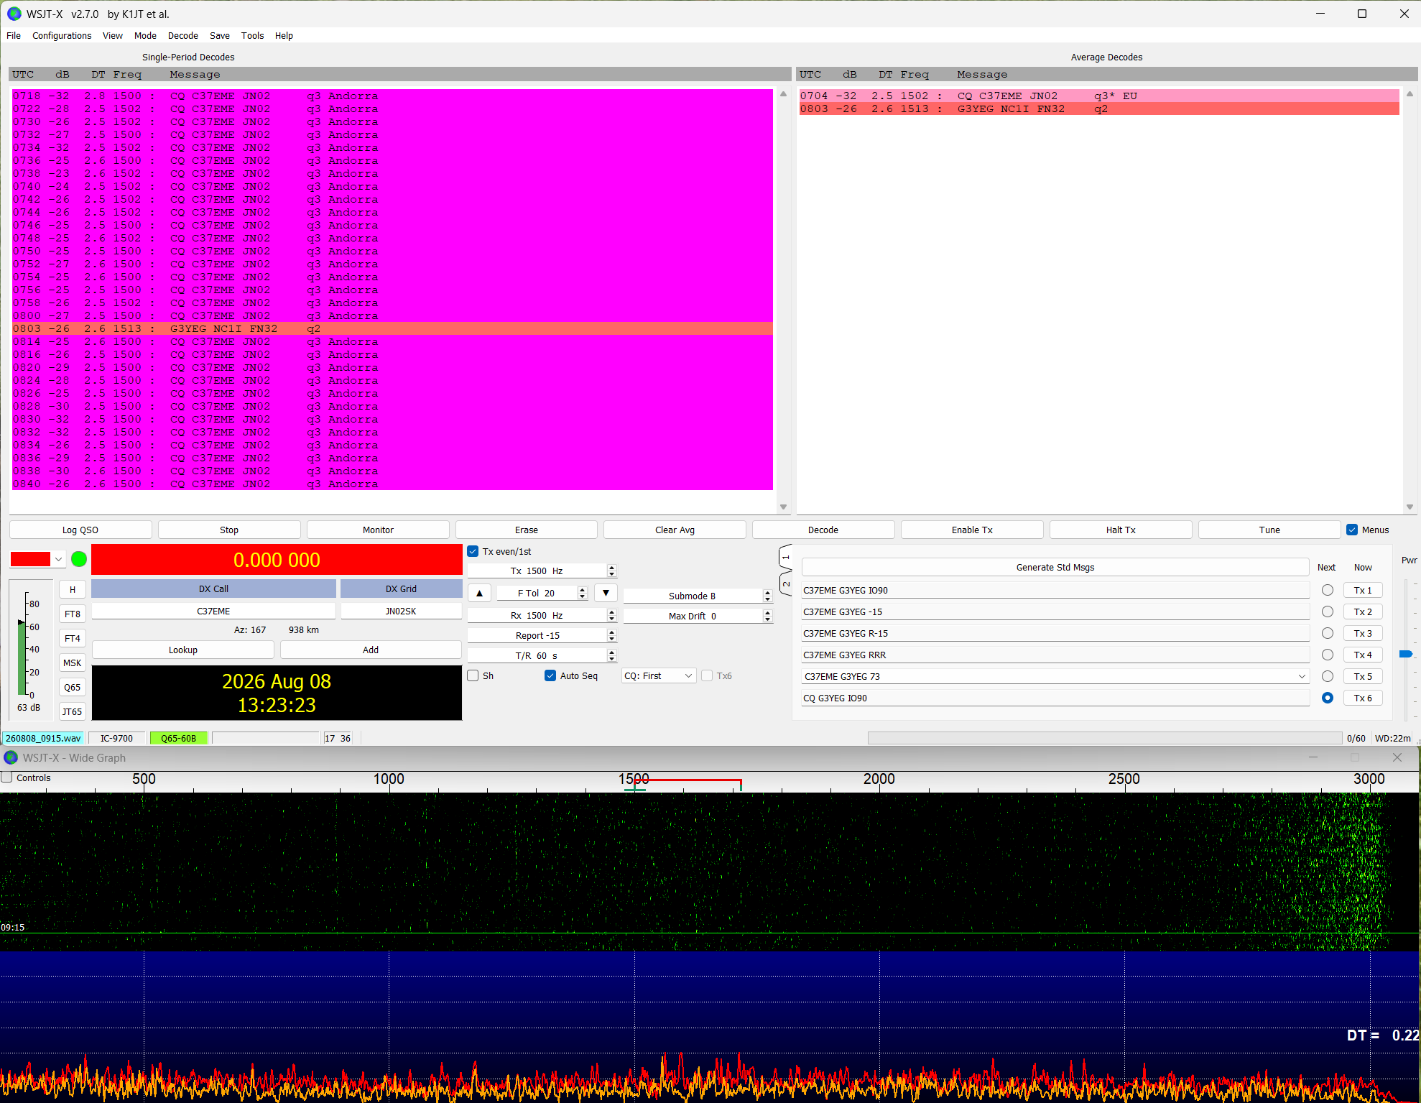Viewport: 1421px width, 1103px height.
Task: Select the Next radio for Tx 4
Action: [x=1328, y=655]
